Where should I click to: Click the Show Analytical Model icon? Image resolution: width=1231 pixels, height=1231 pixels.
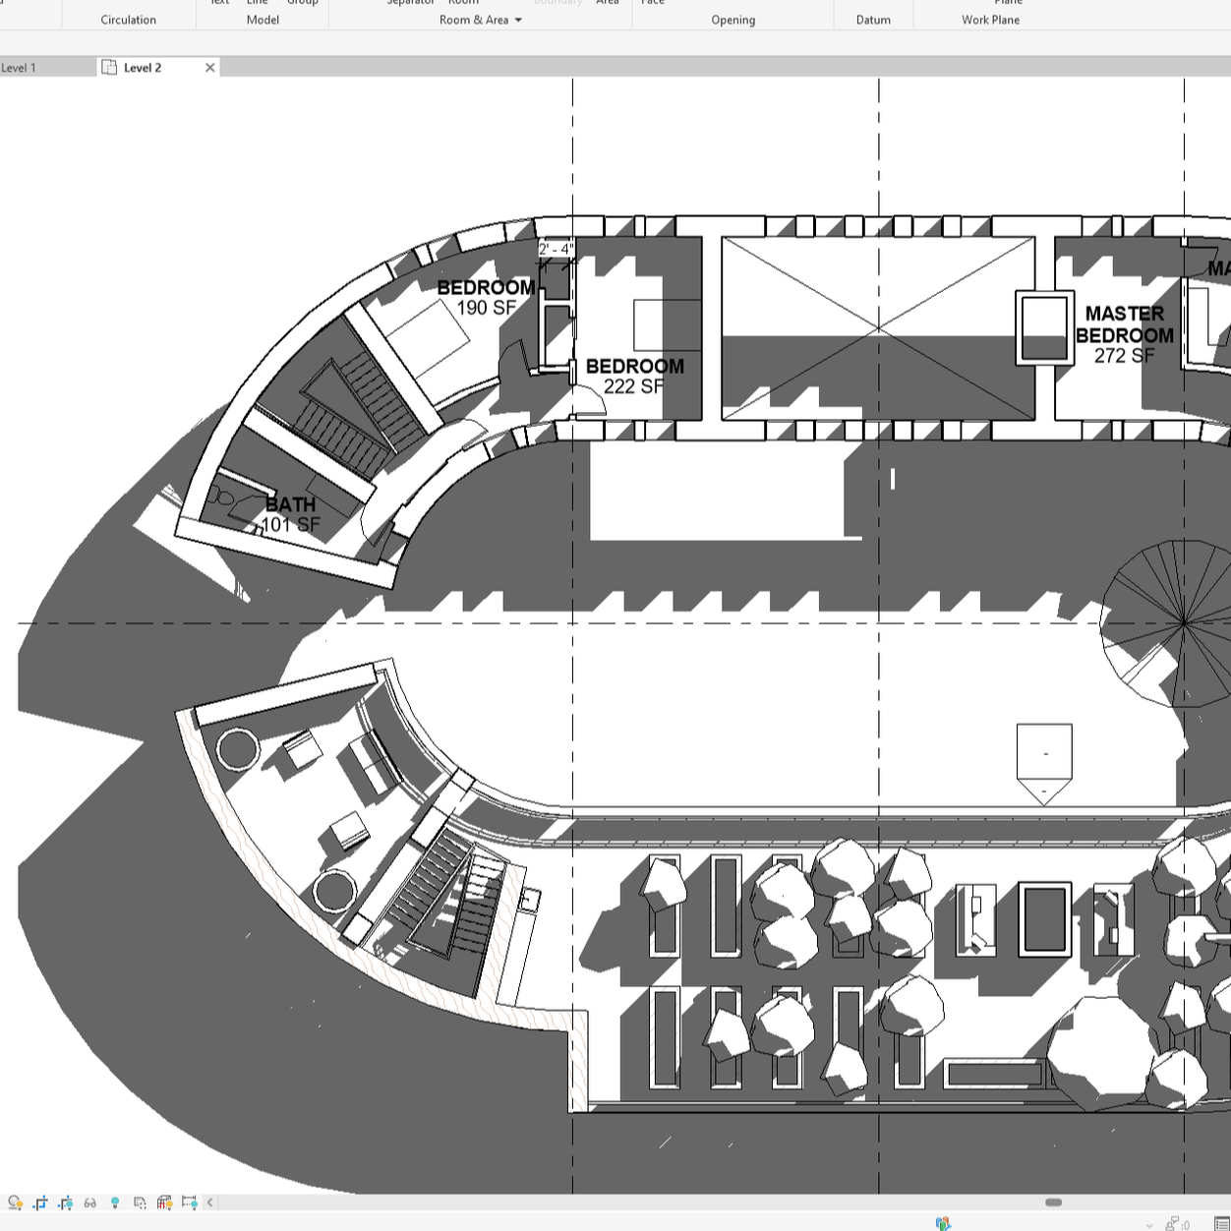[x=164, y=1202]
